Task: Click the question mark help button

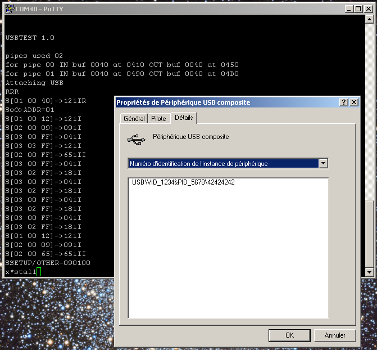Action: (x=344, y=102)
